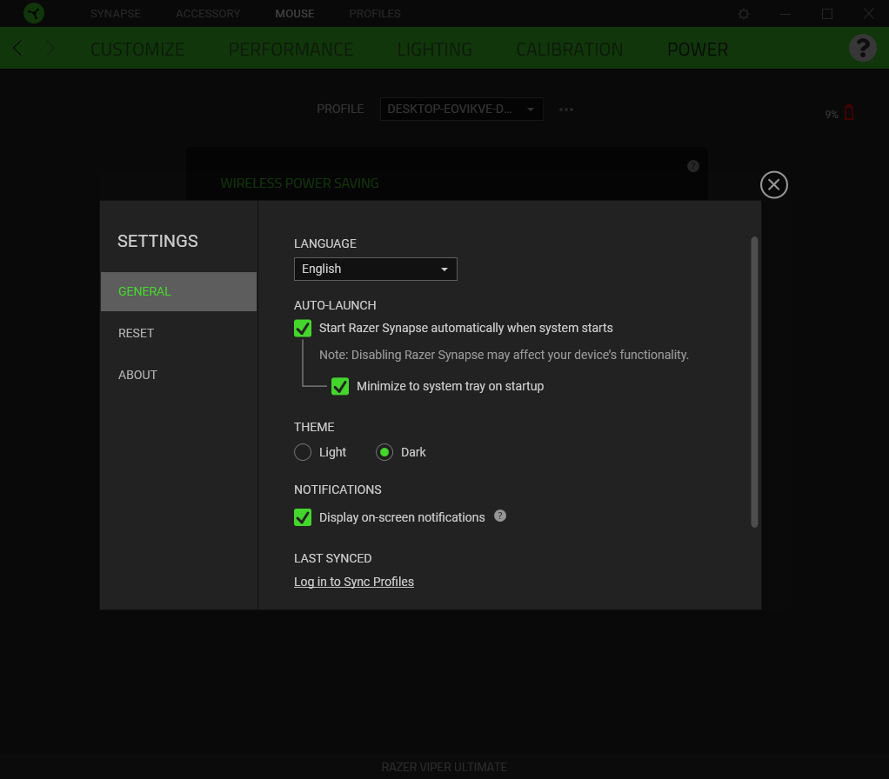This screenshot has height=779, width=889.
Task: Click the Wireless Power Saving help icon
Action: pos(692,166)
